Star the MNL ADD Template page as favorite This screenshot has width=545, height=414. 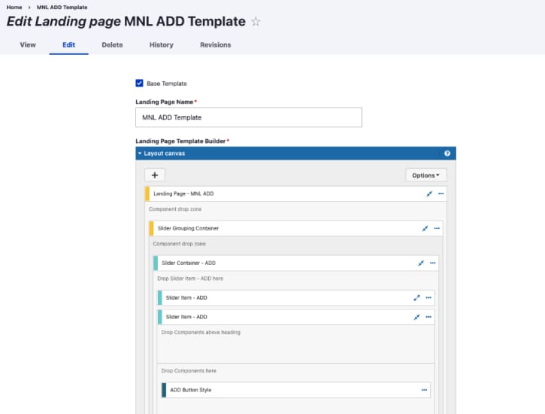pyautogui.click(x=256, y=22)
